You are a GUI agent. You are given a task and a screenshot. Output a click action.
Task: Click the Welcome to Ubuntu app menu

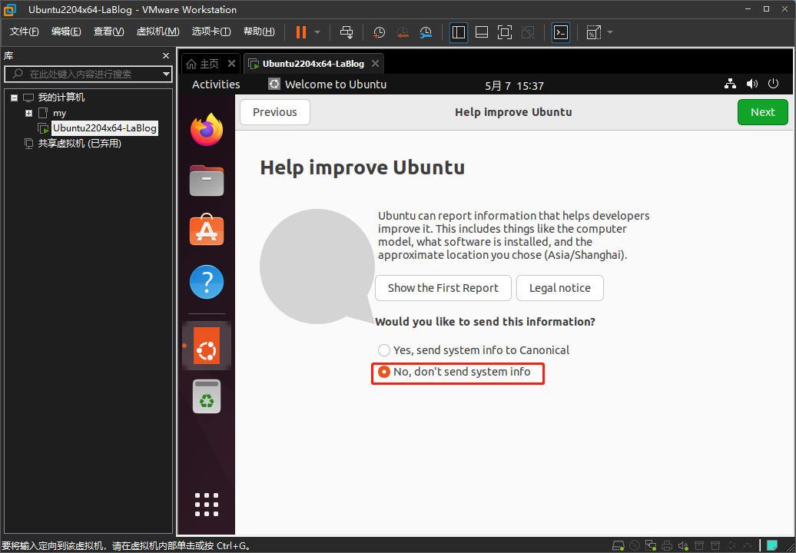click(x=327, y=84)
